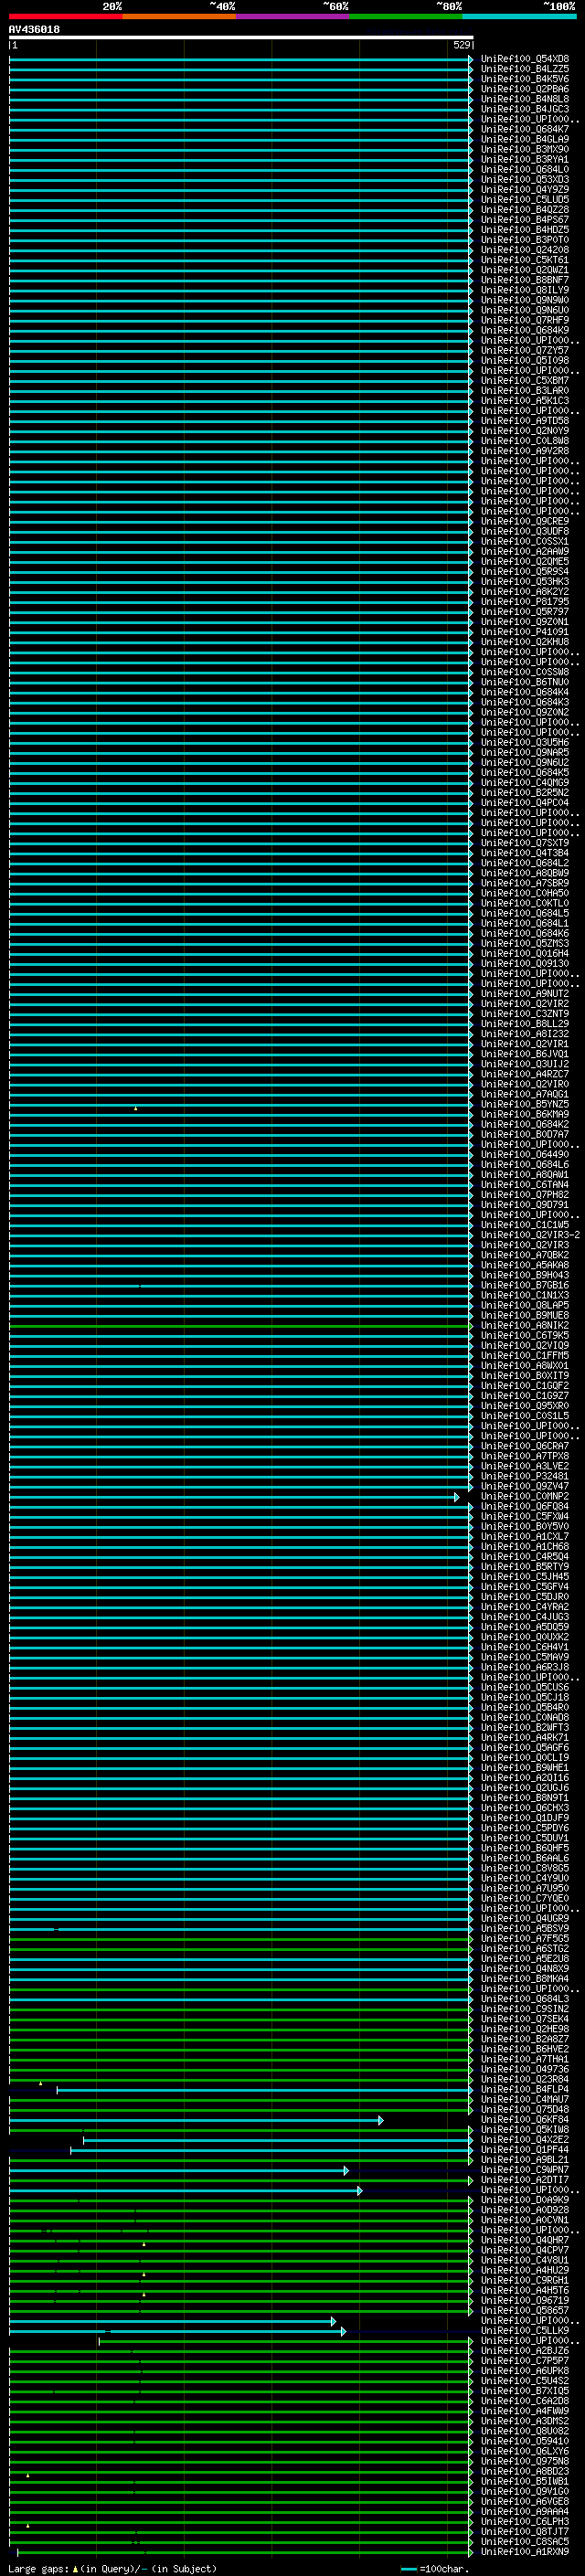Click hit label UniRef100_P32481
585x2576 pixels.
coord(525,1476)
